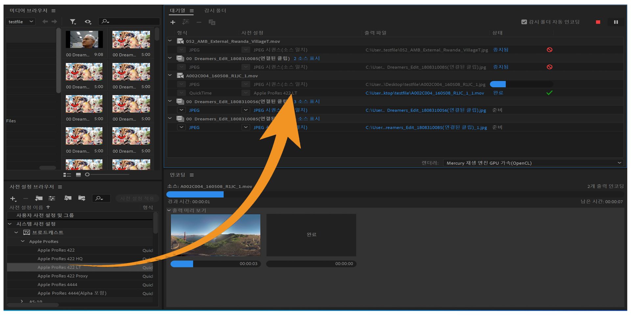The height and width of the screenshot is (317, 631).
Task: Collapse the Apple ProRes preset folder
Action: tap(23, 241)
